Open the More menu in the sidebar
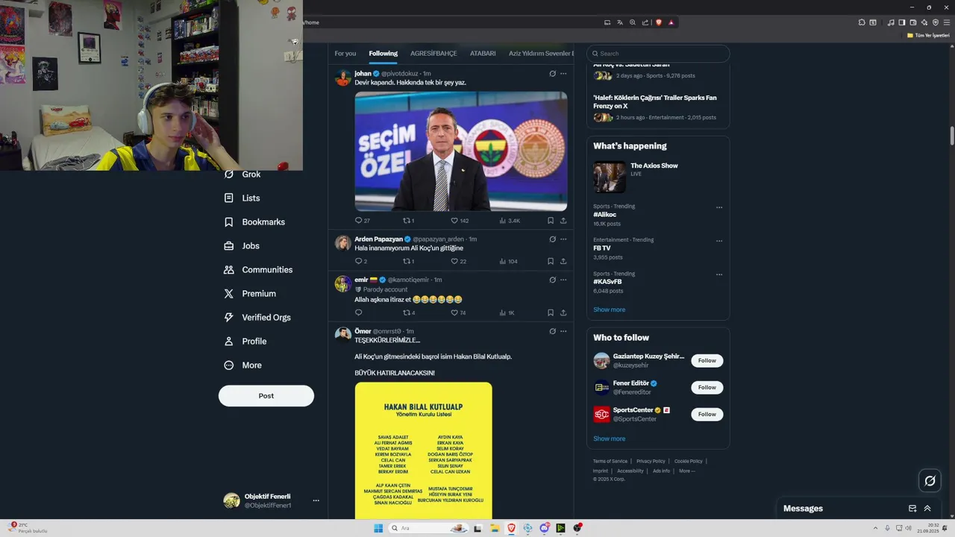This screenshot has height=537, width=955. [x=242, y=365]
